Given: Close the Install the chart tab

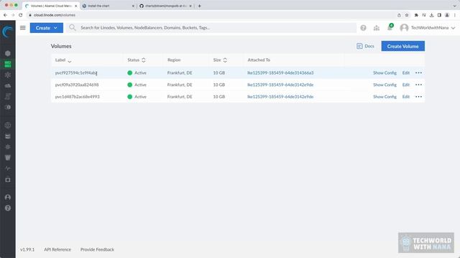Looking at the screenshot, I should [x=133, y=6].
